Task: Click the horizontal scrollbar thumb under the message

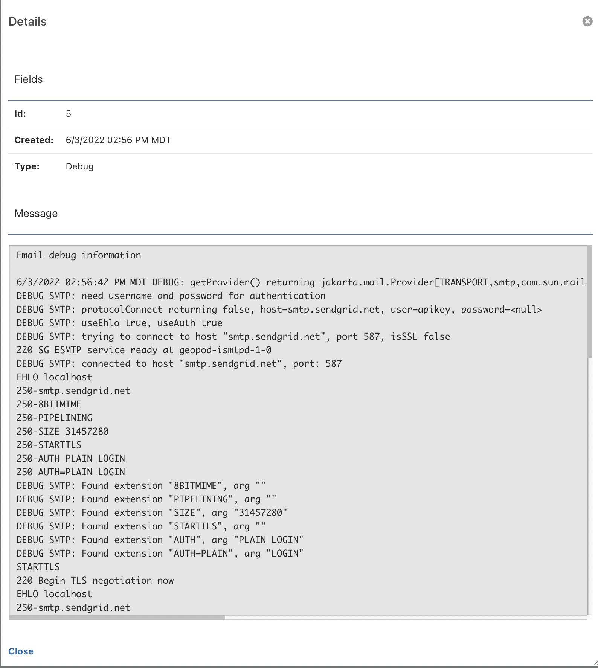Action: pos(117,617)
